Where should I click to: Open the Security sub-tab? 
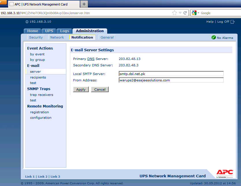pos(36,37)
